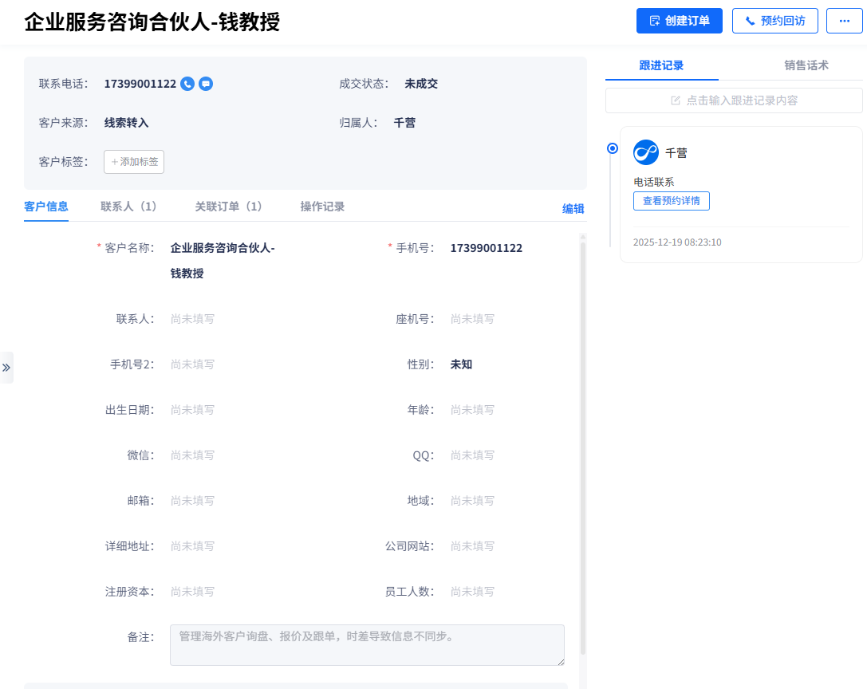This screenshot has height=689, width=867.
Task: Click the 备注 remarks text area
Action: tap(367, 644)
